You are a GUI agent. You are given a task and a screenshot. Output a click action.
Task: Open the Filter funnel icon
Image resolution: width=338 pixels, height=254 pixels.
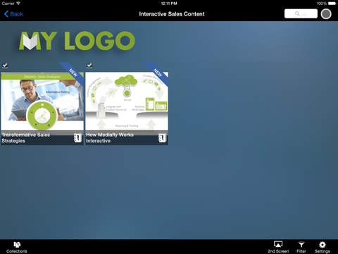[301, 245]
